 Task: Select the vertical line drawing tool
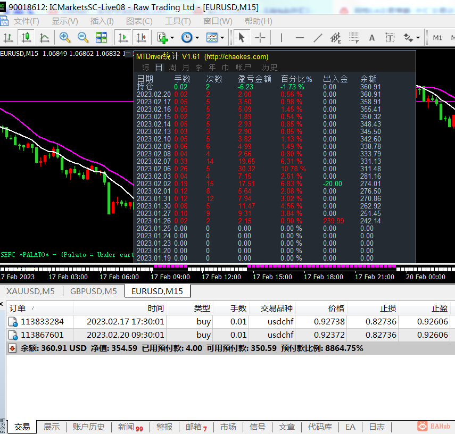click(281, 38)
